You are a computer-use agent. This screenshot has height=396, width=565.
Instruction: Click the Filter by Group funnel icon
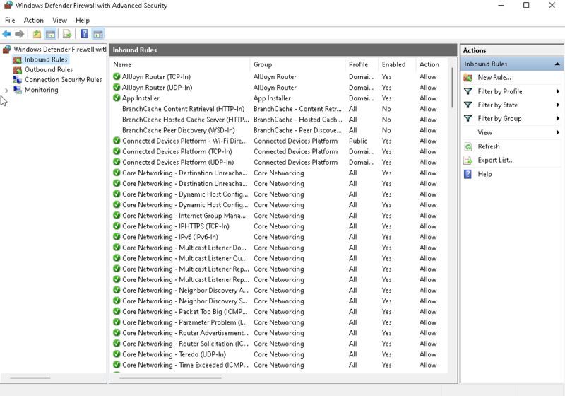(468, 118)
